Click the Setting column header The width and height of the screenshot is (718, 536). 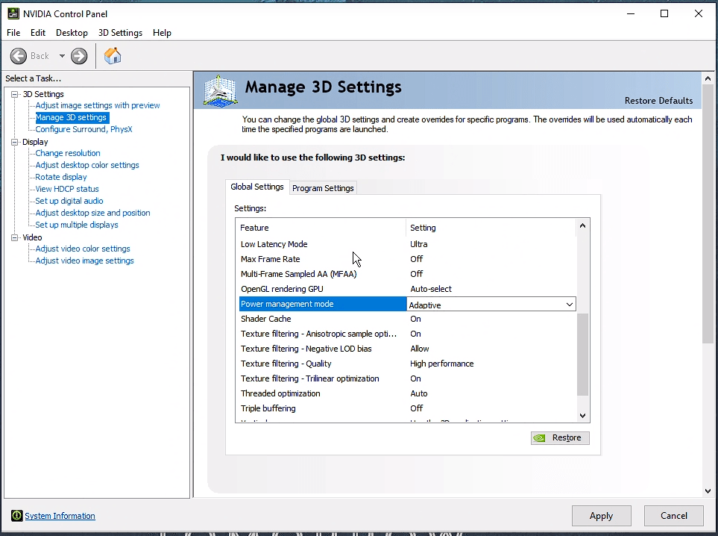click(491, 228)
